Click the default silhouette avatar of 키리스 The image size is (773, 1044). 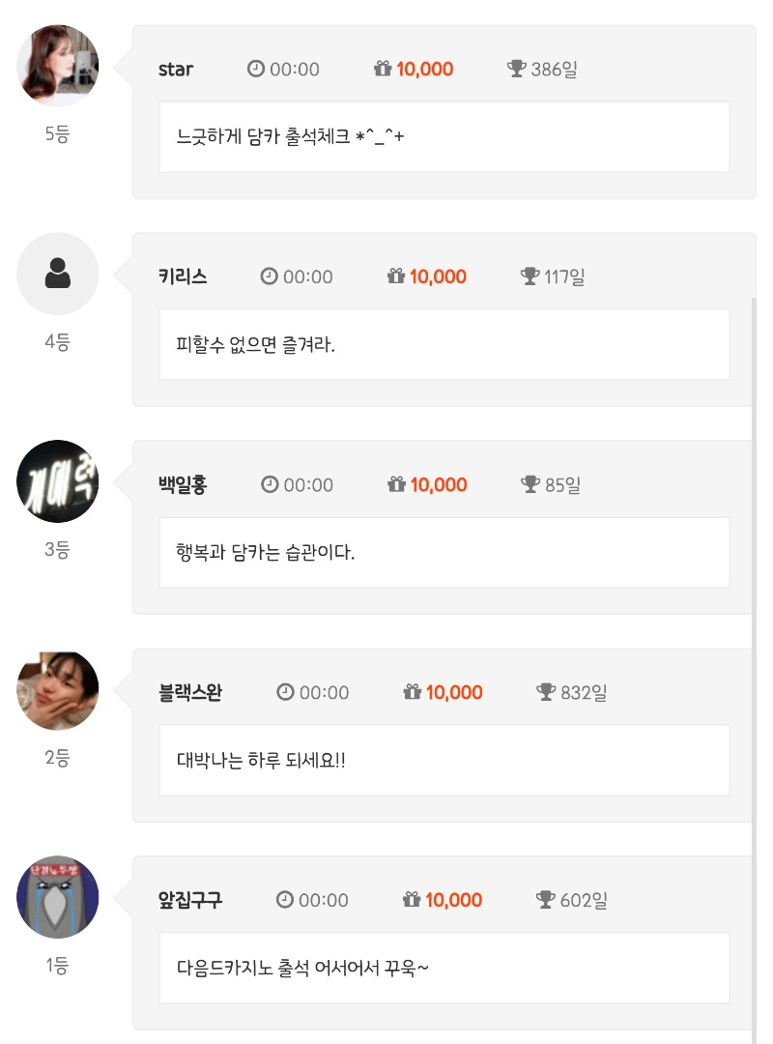(x=58, y=275)
